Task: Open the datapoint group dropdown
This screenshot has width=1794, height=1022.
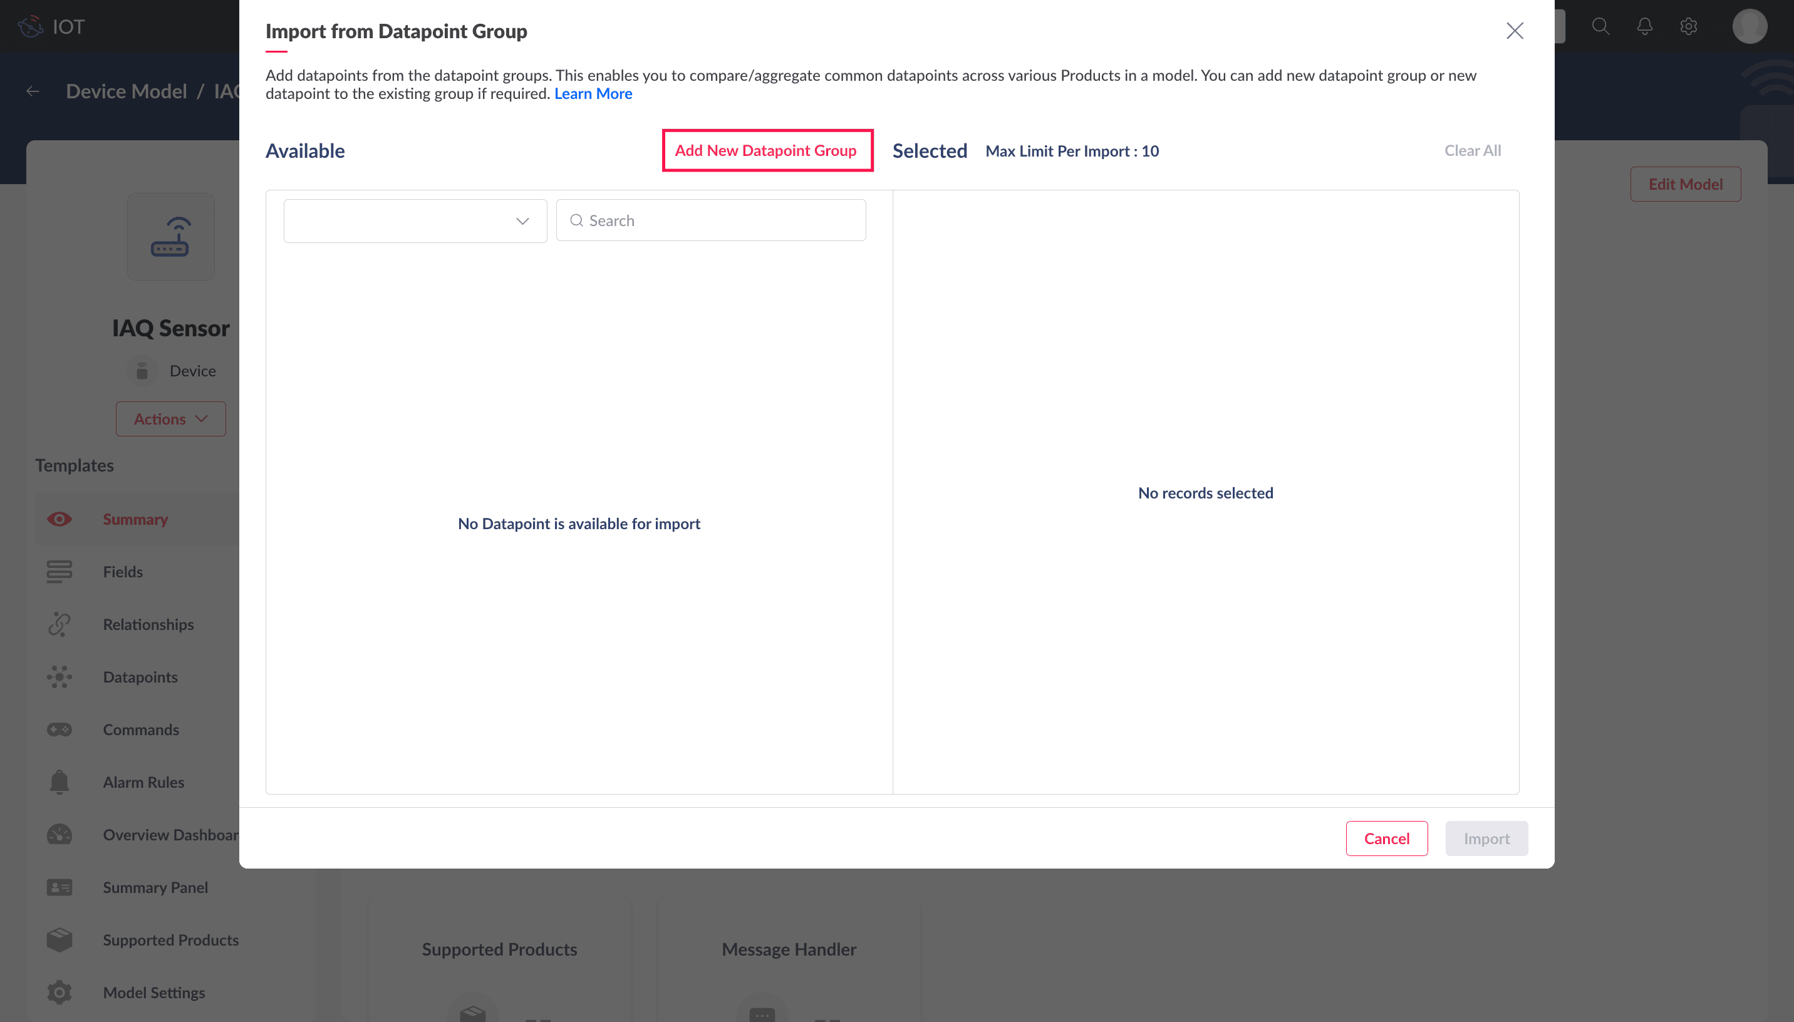Action: (415, 220)
